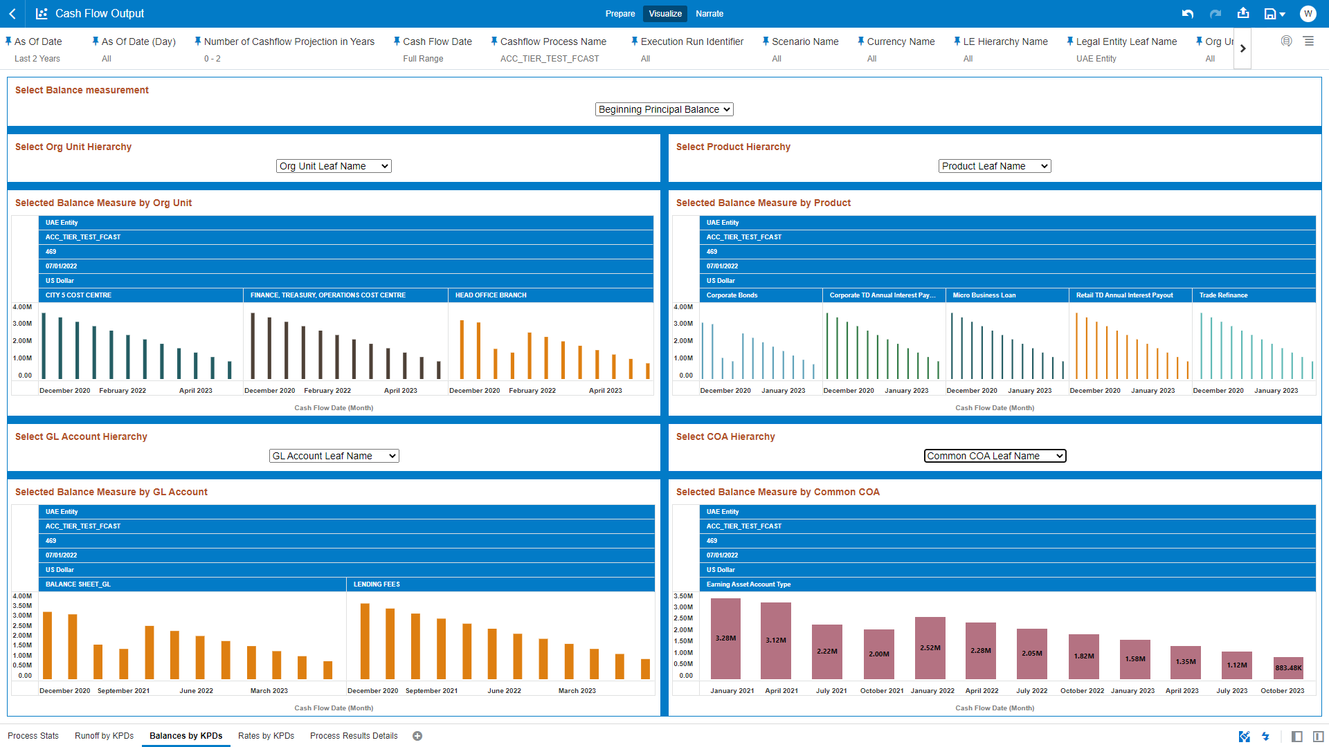The height and width of the screenshot is (747, 1329).
Task: Click the Prepare mode button
Action: (620, 14)
